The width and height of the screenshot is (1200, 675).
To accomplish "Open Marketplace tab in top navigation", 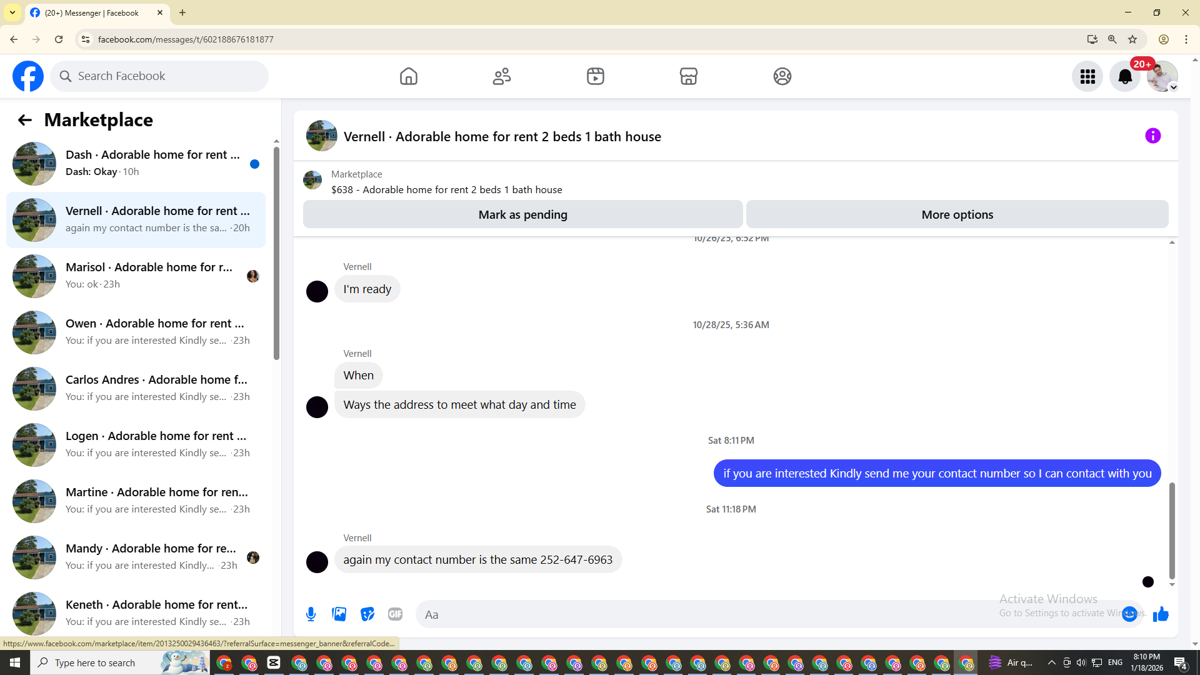I will (x=688, y=76).
